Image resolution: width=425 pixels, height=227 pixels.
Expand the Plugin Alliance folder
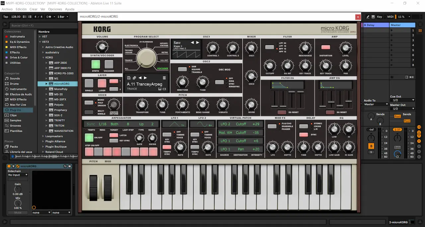[43, 141]
